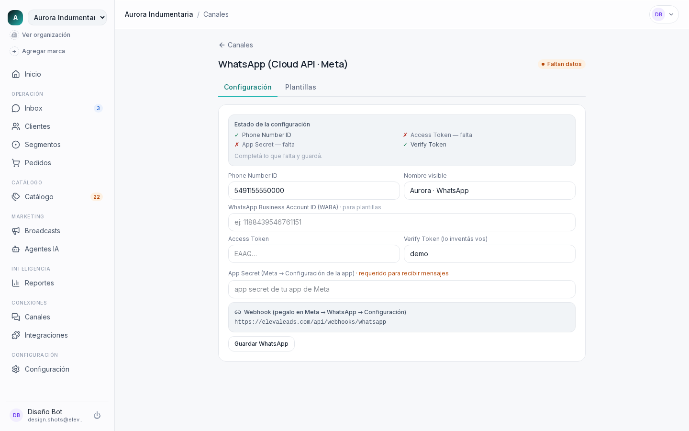The image size is (689, 431).
Task: Click Diseño Bot user name
Action: (x=45, y=412)
